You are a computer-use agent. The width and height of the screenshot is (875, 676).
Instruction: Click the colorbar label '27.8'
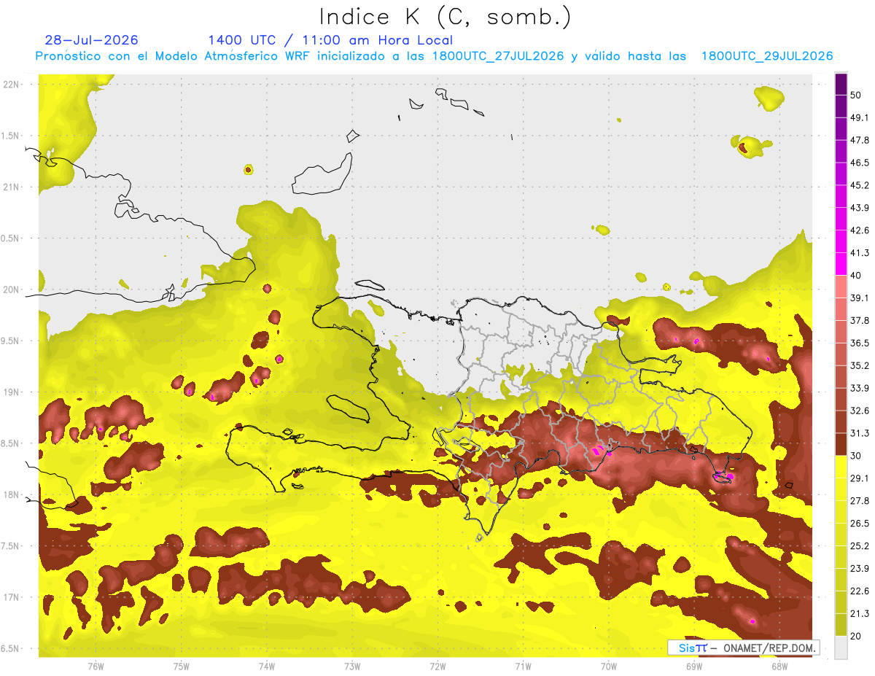[x=860, y=501]
